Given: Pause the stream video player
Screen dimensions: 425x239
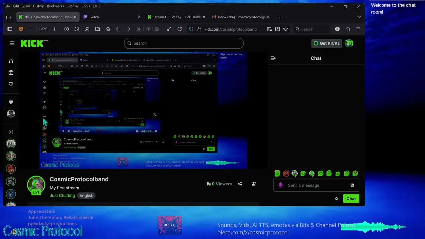Looking at the screenshot, I should point(63,131).
